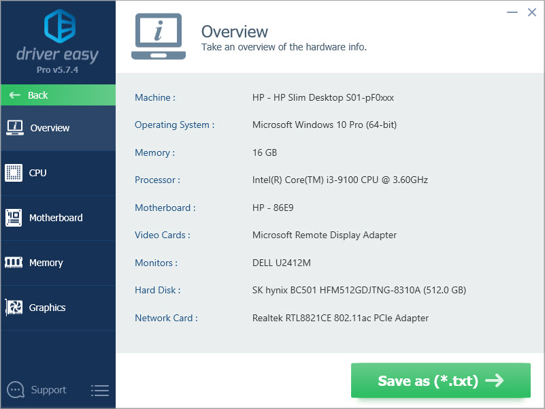Click the Support text link
Viewport: 545px width, 409px height.
[x=48, y=390]
